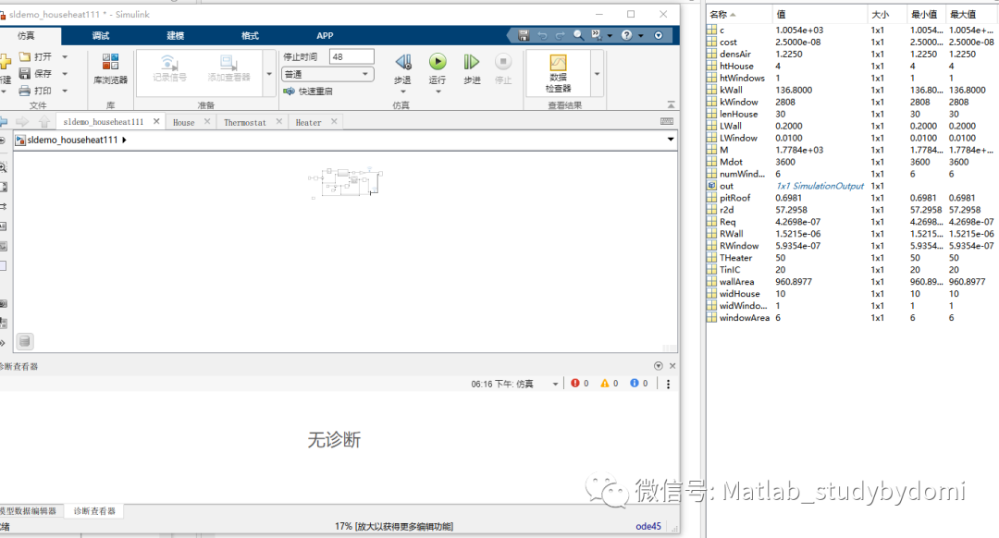Open the dropdown arrow under 步退

click(x=402, y=92)
